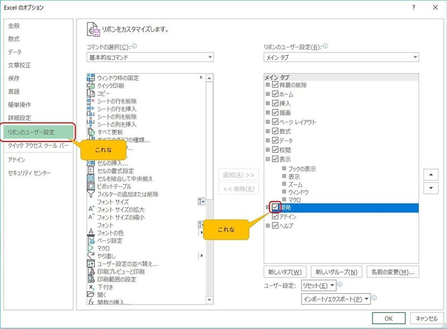Toggle the ページ レイアウト checkbox
This screenshot has height=329, width=447.
pos(275,122)
